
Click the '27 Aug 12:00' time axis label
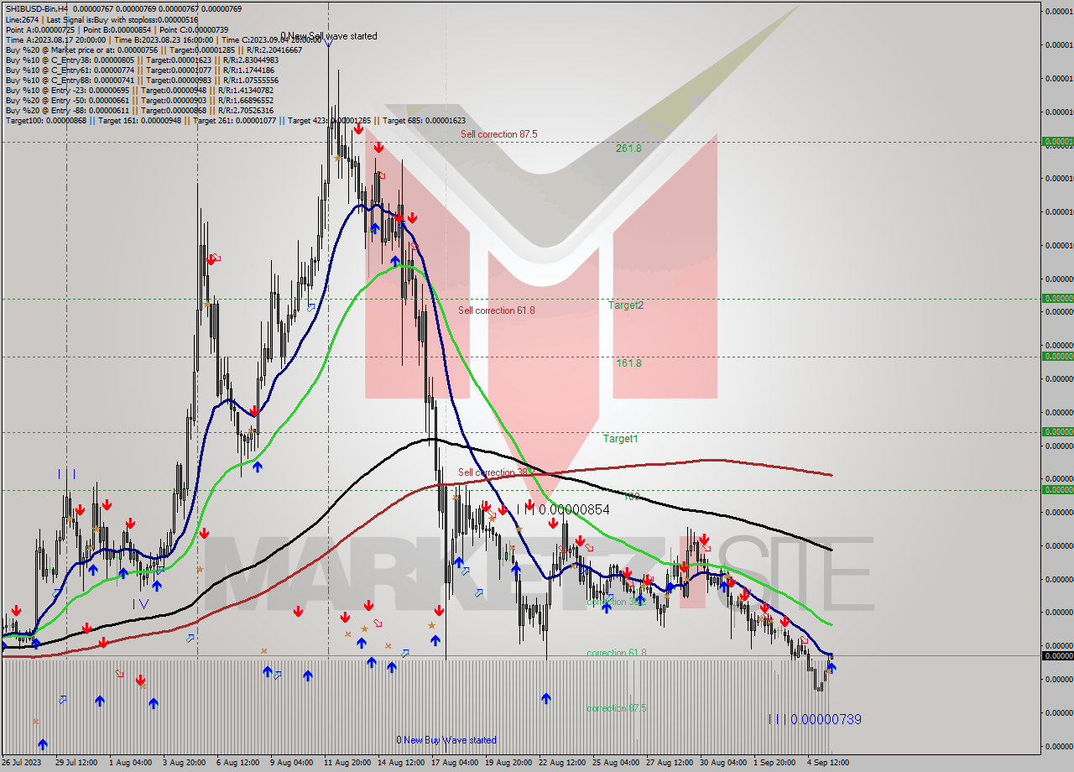(x=670, y=762)
